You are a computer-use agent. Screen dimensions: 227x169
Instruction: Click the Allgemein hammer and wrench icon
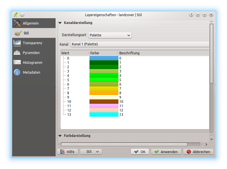tap(17, 23)
